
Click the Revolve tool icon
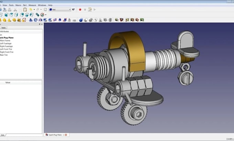coord(35,20)
